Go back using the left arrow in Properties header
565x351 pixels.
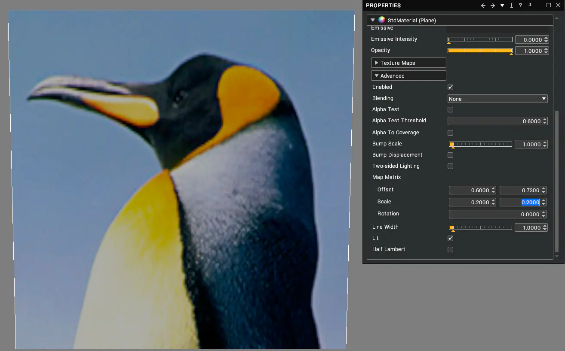point(483,6)
